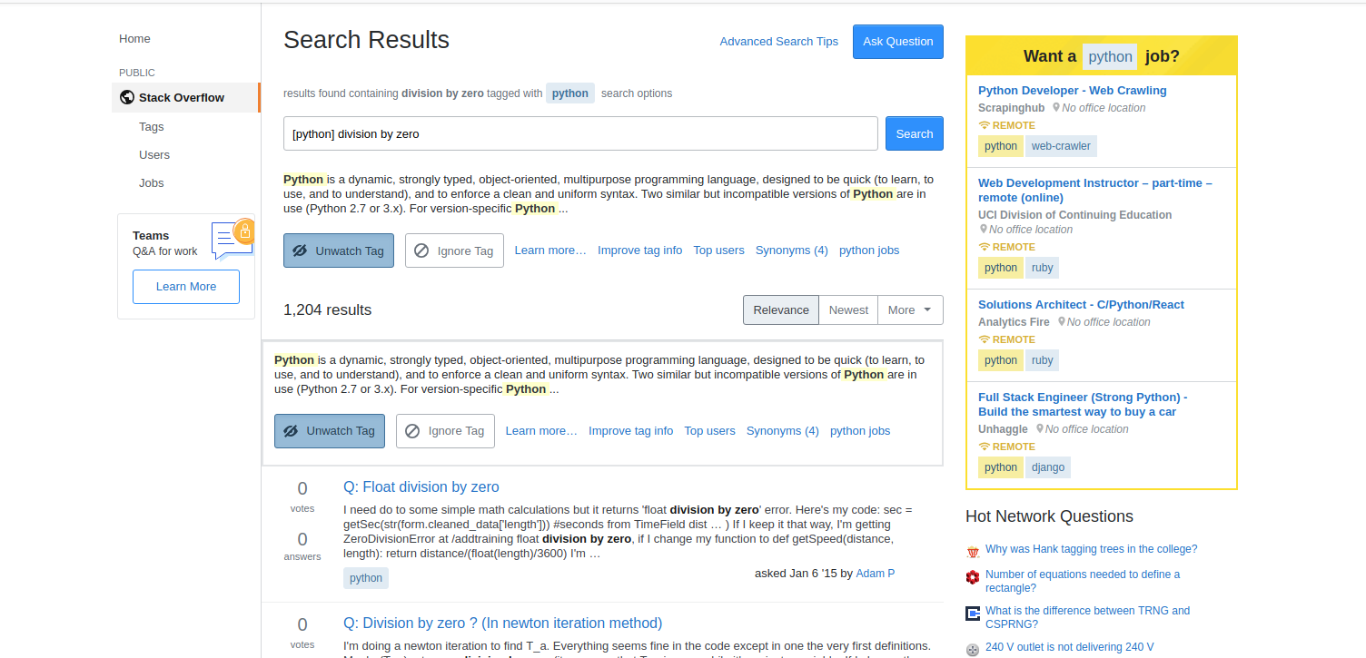Toggle the upper Unwatch Tag button
The image size is (1366, 658).
339,250
